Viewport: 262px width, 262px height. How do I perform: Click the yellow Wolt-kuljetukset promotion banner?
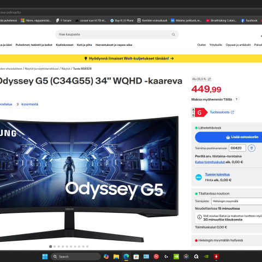pos(131,58)
